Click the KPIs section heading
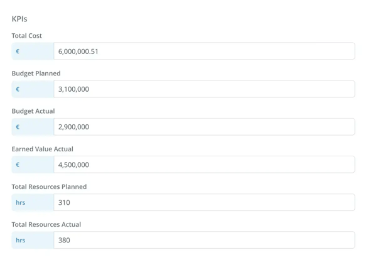This screenshot has height=260, width=378. point(19,19)
